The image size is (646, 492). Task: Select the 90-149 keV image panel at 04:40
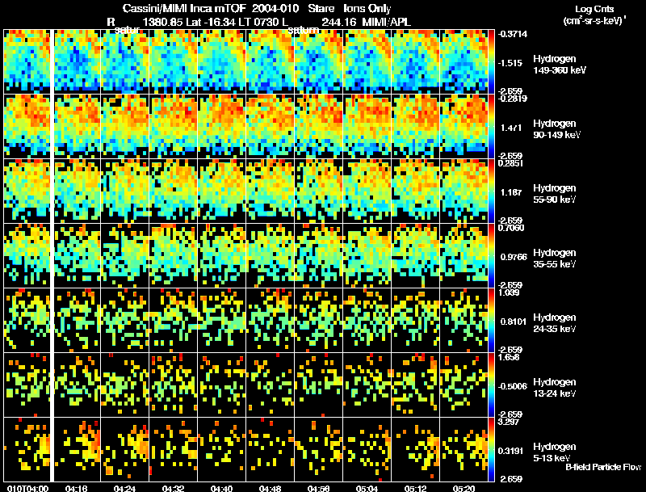click(221, 126)
